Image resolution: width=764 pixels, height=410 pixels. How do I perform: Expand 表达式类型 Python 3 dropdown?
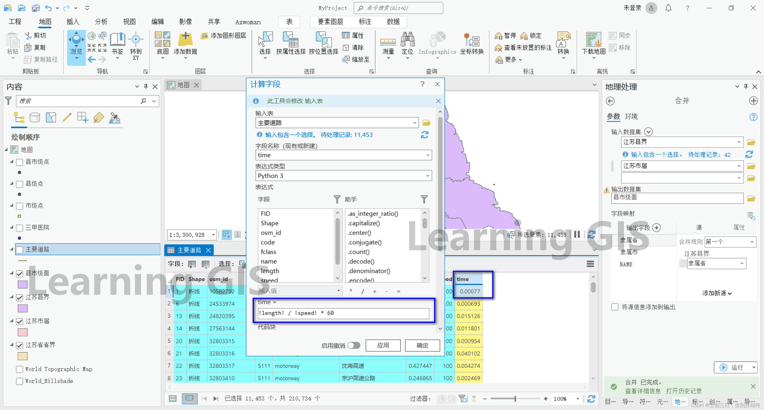click(x=429, y=175)
